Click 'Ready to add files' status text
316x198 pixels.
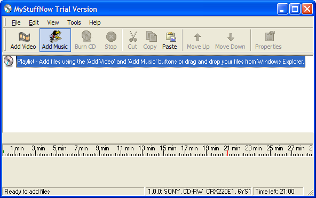(27, 192)
